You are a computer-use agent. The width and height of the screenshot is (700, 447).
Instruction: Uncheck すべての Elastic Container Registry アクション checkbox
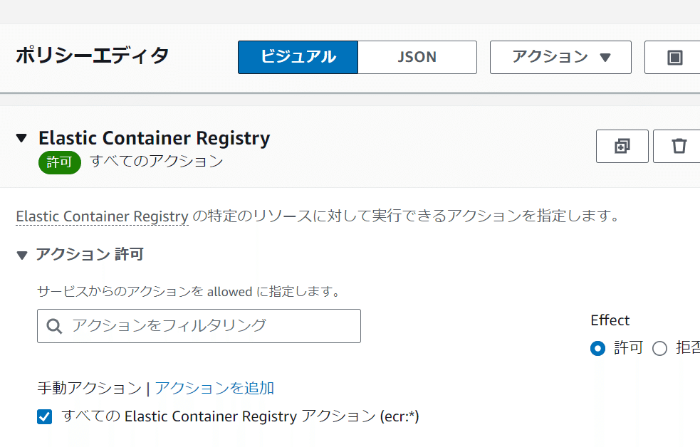click(x=45, y=417)
